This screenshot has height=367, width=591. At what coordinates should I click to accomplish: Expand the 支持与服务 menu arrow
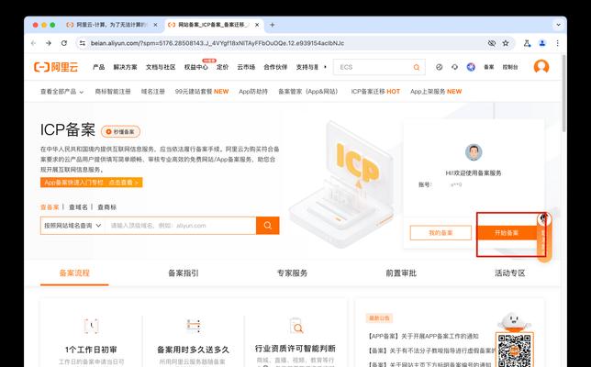pyautogui.click(x=325, y=67)
